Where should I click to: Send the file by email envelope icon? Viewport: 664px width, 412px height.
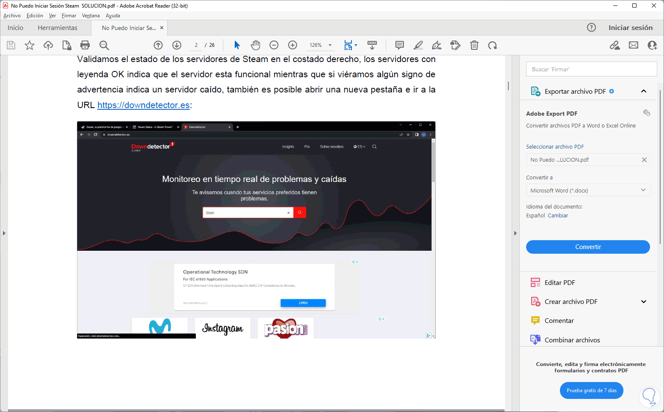[x=634, y=45]
